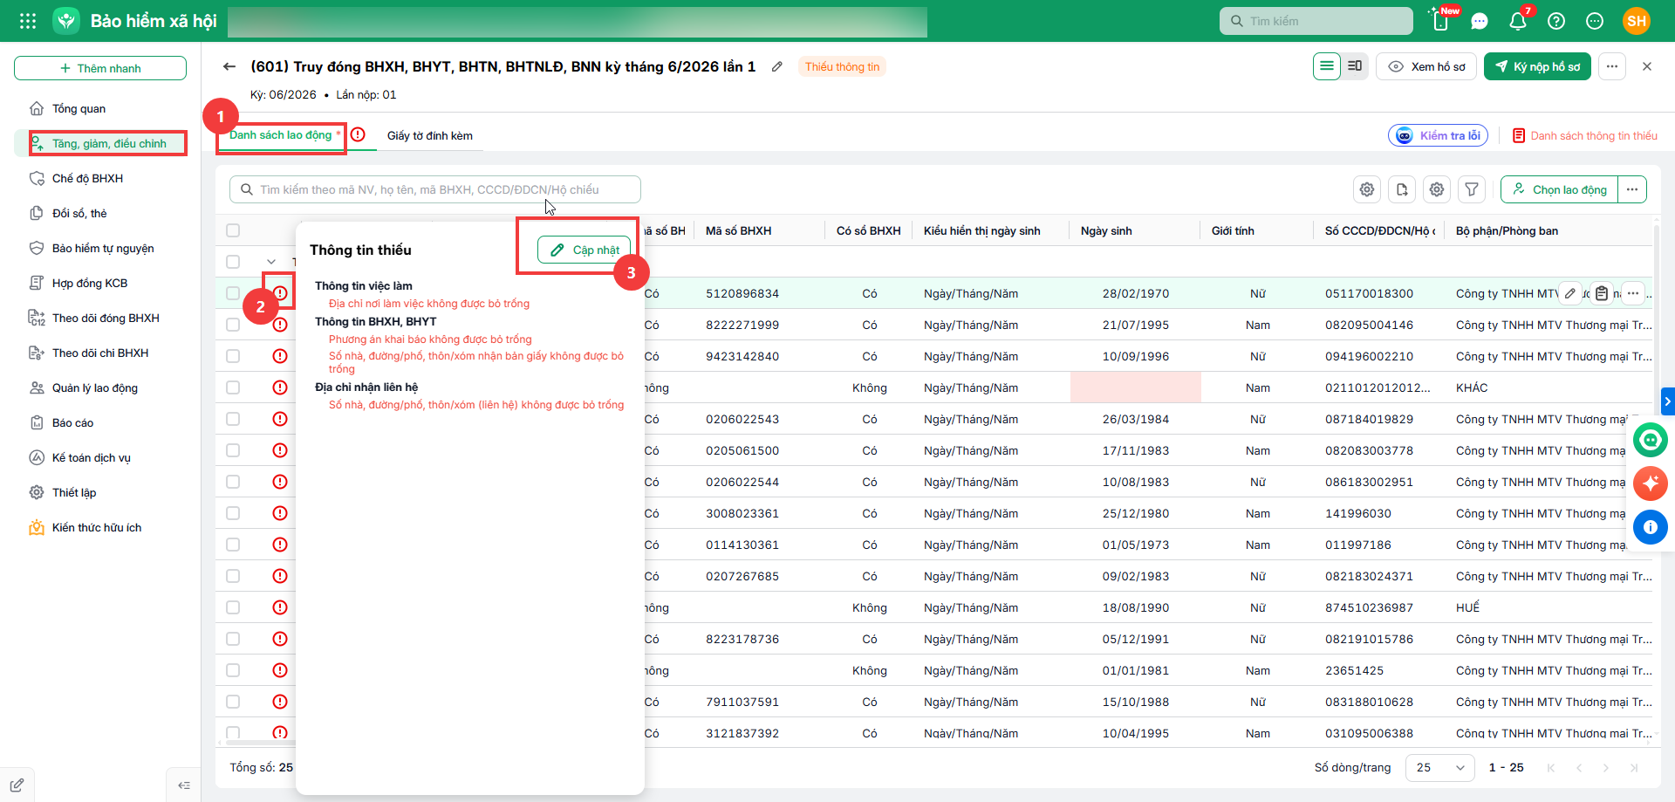Open the apps grid launcher
The width and height of the screenshot is (1675, 802).
click(x=28, y=21)
